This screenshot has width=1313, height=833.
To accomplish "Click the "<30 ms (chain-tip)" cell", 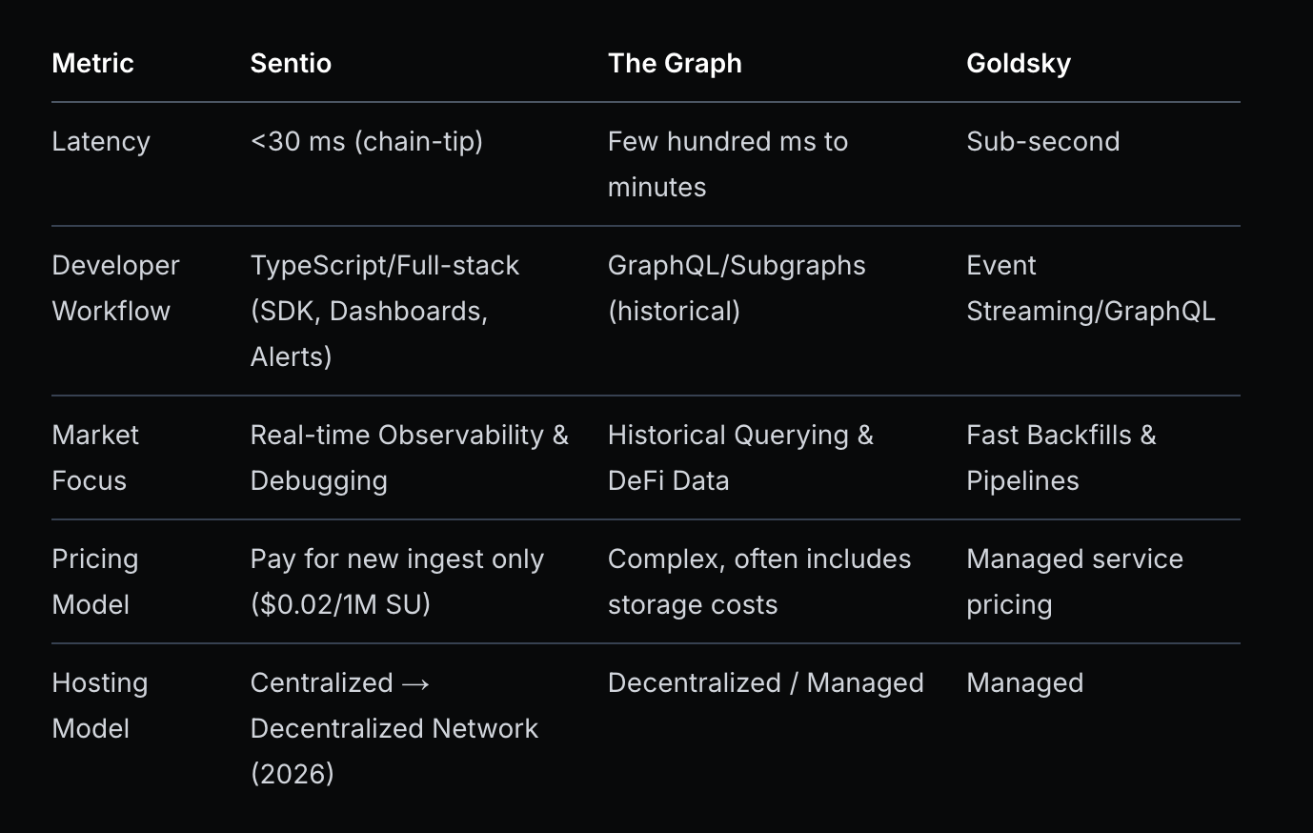I will coord(367,141).
